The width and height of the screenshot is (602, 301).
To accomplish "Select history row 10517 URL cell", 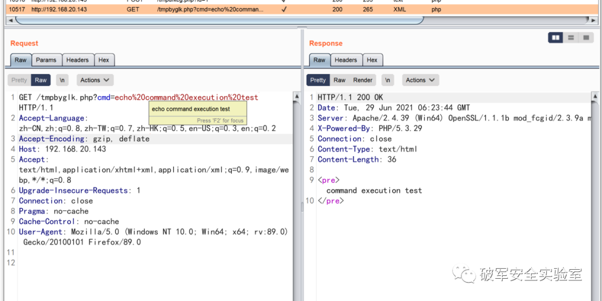I will click(59, 9).
